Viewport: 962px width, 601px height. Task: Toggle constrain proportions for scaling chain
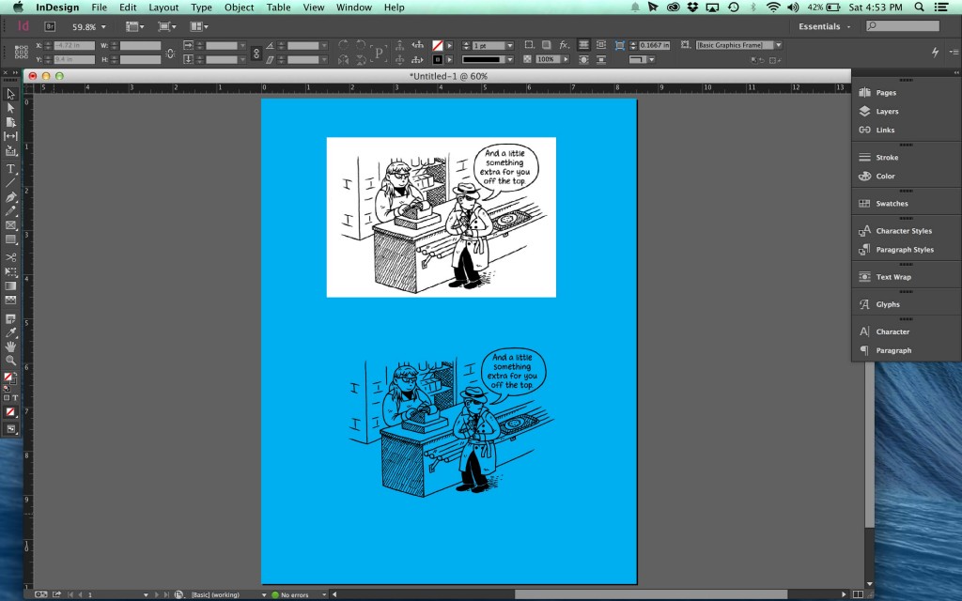(256, 54)
